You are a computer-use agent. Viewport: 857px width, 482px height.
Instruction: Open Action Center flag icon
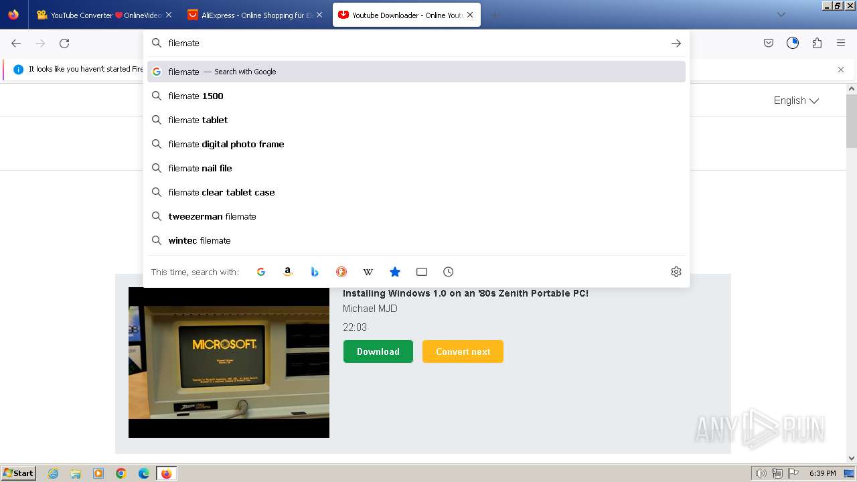(793, 473)
